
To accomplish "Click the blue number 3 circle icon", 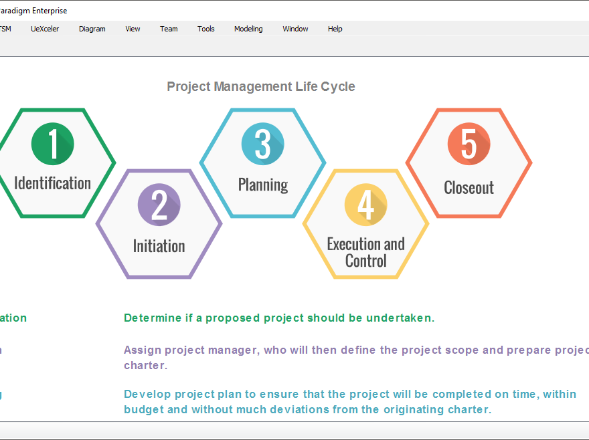I will (262, 143).
